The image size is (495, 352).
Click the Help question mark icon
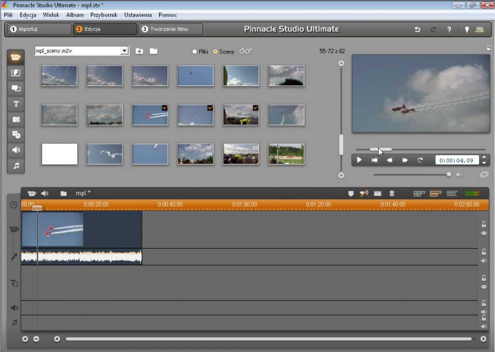point(448,29)
